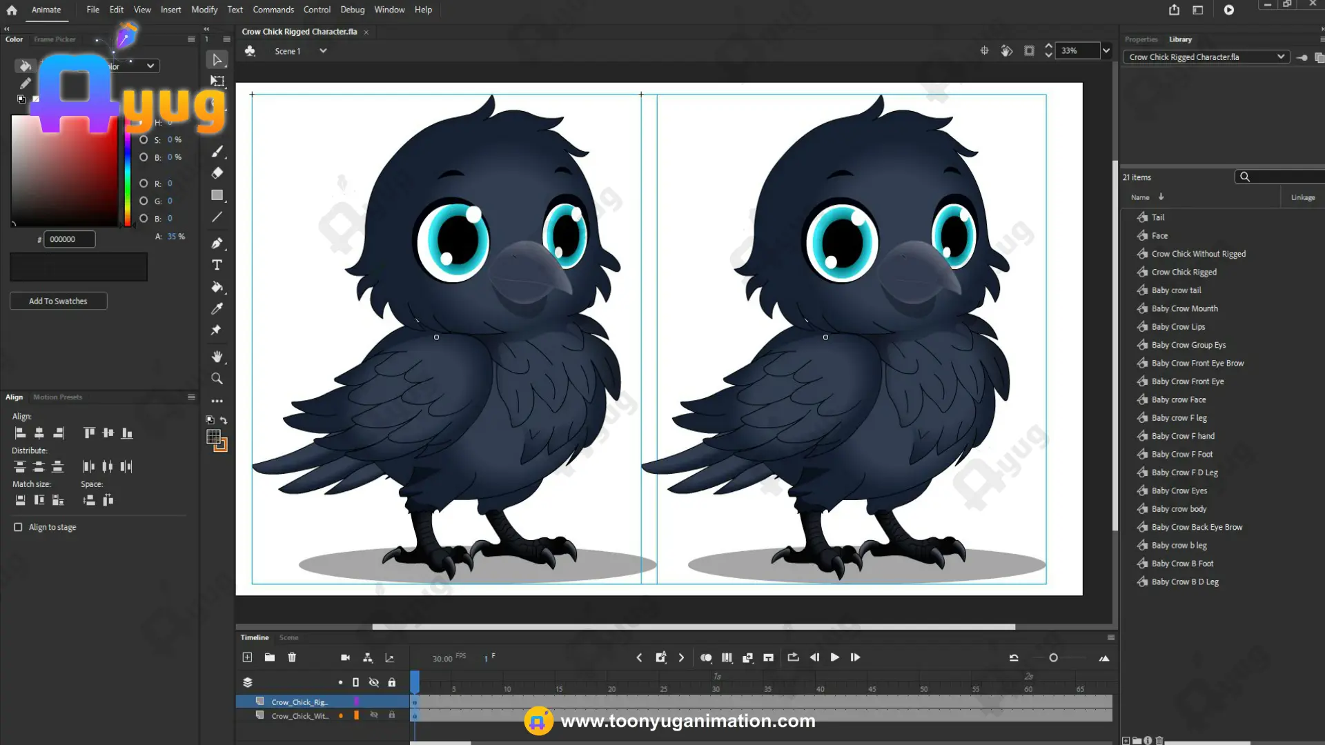Image resolution: width=1325 pixels, height=745 pixels.
Task: Expand the Scene 1 dropdown
Action: coord(322,51)
